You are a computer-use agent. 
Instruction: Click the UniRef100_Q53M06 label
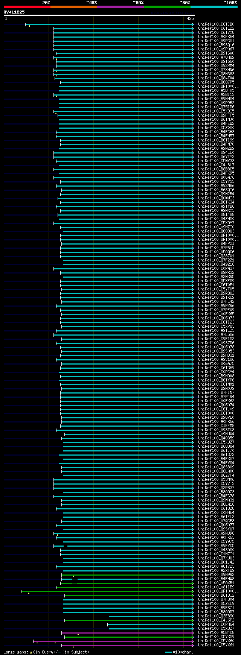(x=216, y=480)
